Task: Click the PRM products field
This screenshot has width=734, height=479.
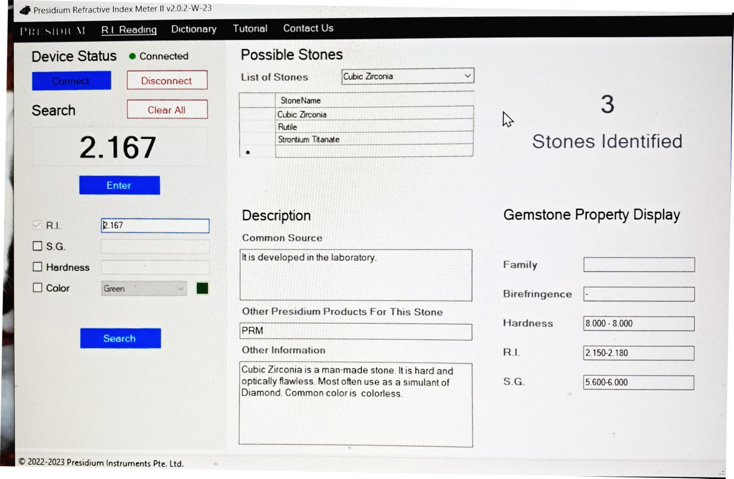Action: click(x=356, y=331)
